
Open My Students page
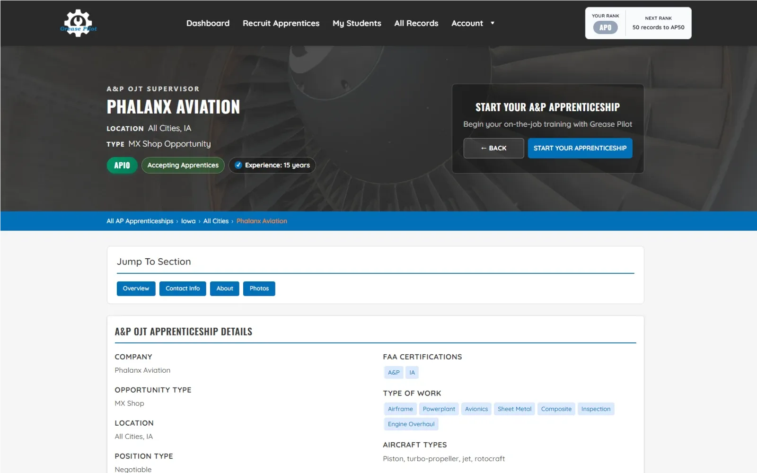(357, 23)
